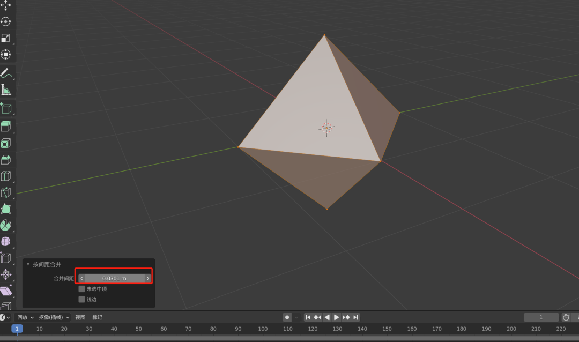Click frame 50 on the timeline ruler
Screen dimensions: 579x342
[x=138, y=329]
